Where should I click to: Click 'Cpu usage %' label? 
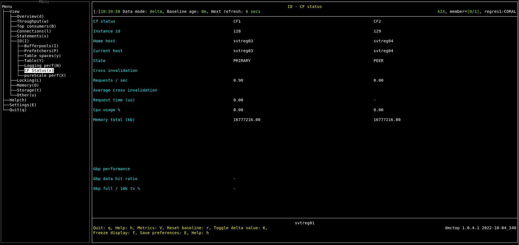(x=107, y=110)
